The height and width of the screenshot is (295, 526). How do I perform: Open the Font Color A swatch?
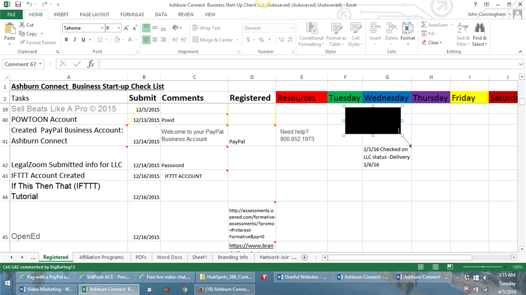[130, 40]
